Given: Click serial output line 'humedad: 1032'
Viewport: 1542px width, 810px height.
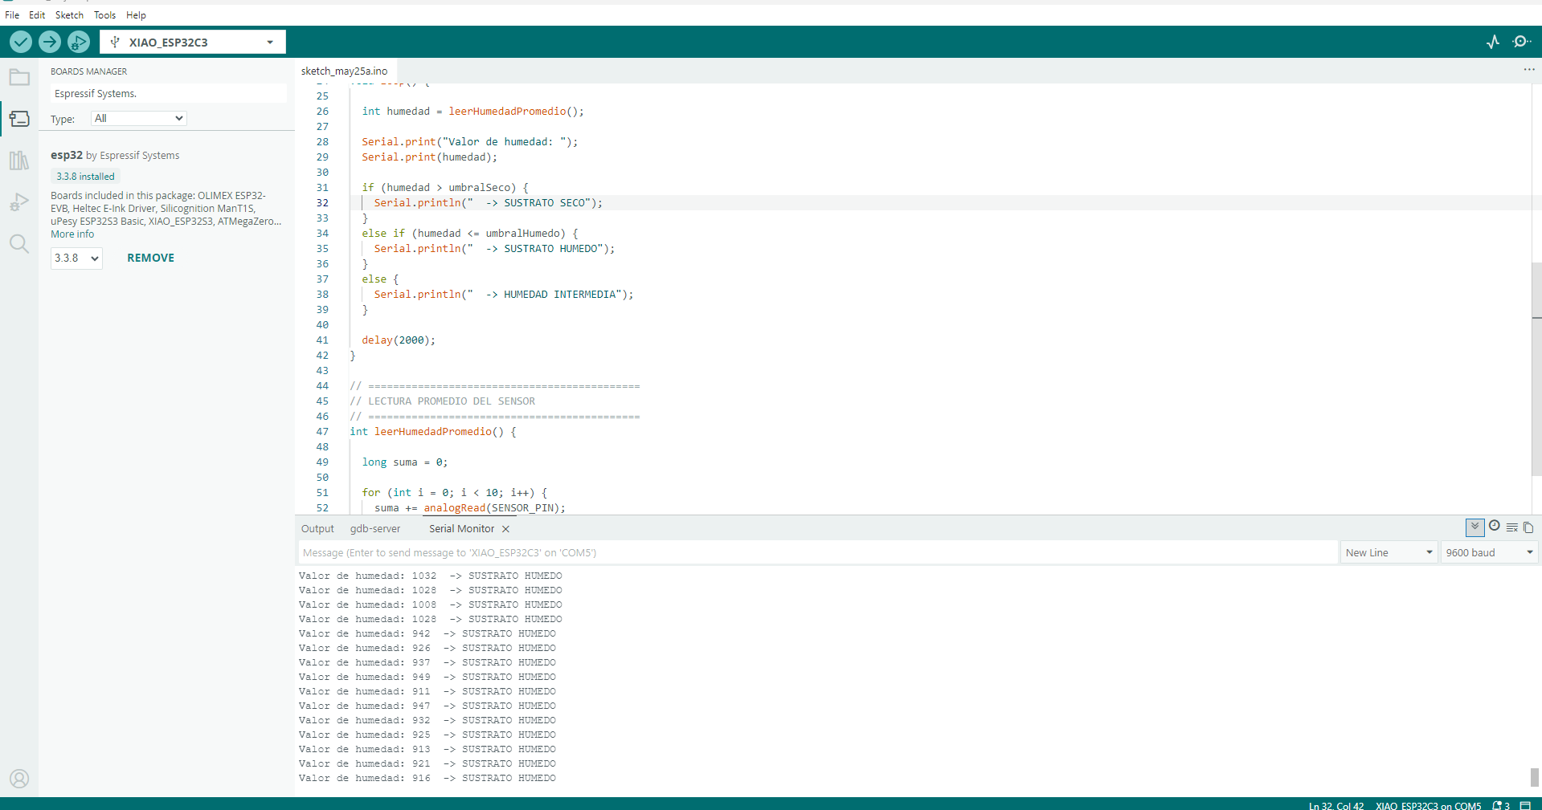Looking at the screenshot, I should click(431, 576).
